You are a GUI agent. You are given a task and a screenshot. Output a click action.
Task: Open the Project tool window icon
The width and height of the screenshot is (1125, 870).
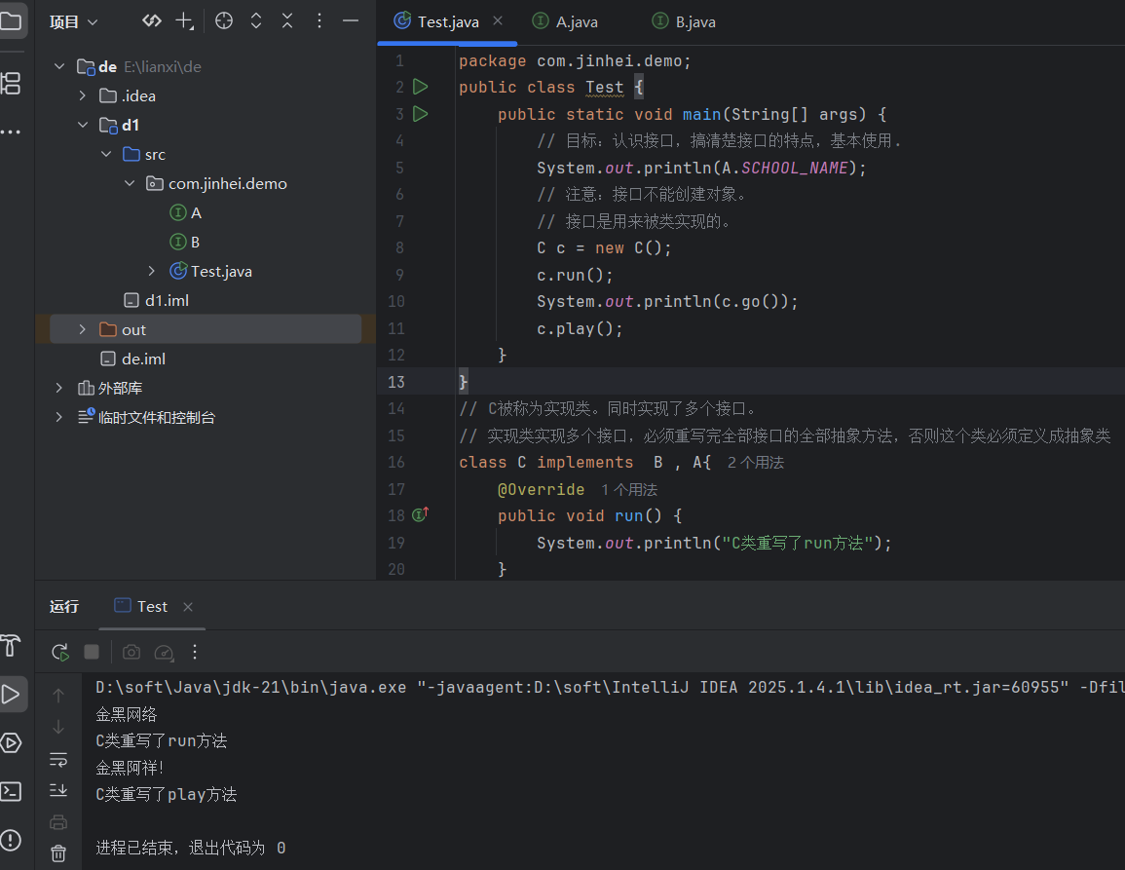pos(11,20)
